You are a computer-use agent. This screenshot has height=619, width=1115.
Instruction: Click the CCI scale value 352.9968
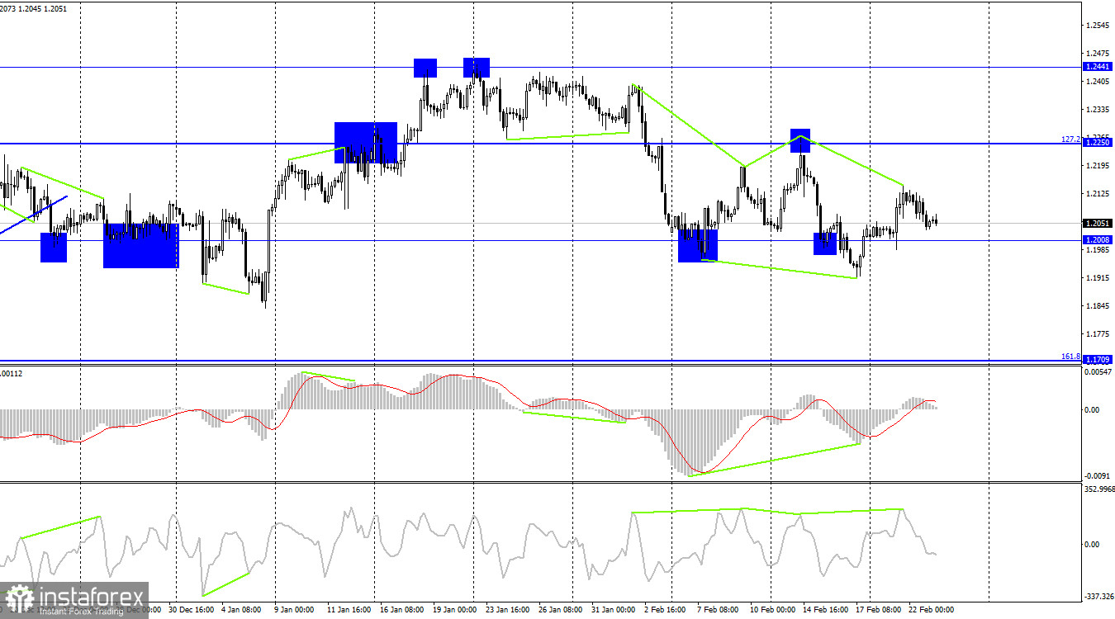click(x=1098, y=489)
